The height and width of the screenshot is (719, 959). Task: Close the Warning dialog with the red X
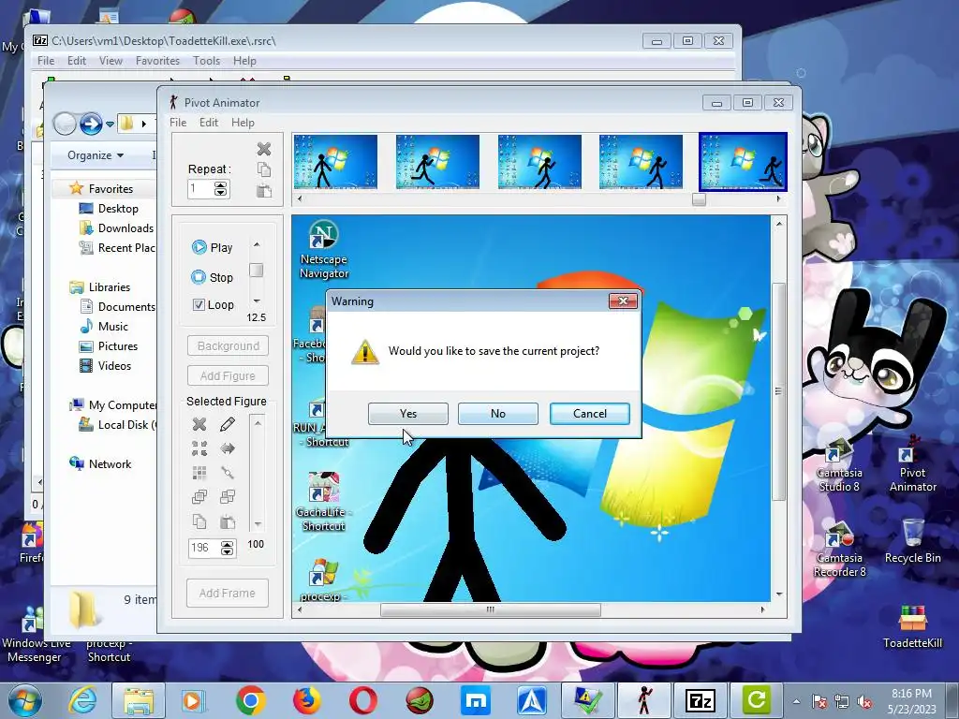tap(623, 301)
